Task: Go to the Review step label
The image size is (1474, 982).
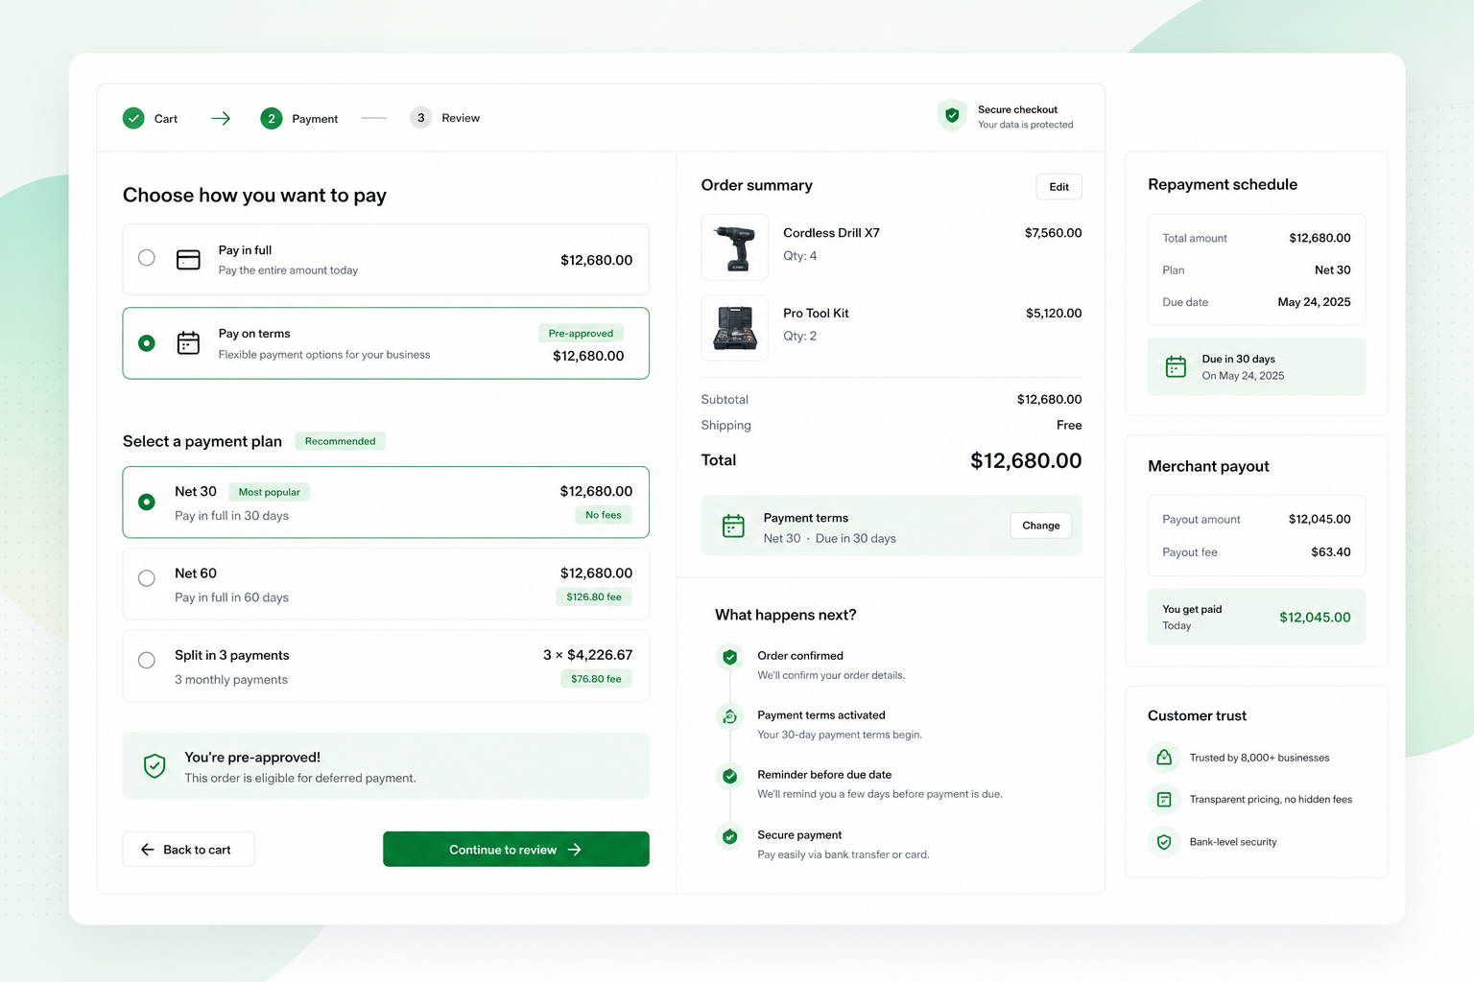Action: 461,118
